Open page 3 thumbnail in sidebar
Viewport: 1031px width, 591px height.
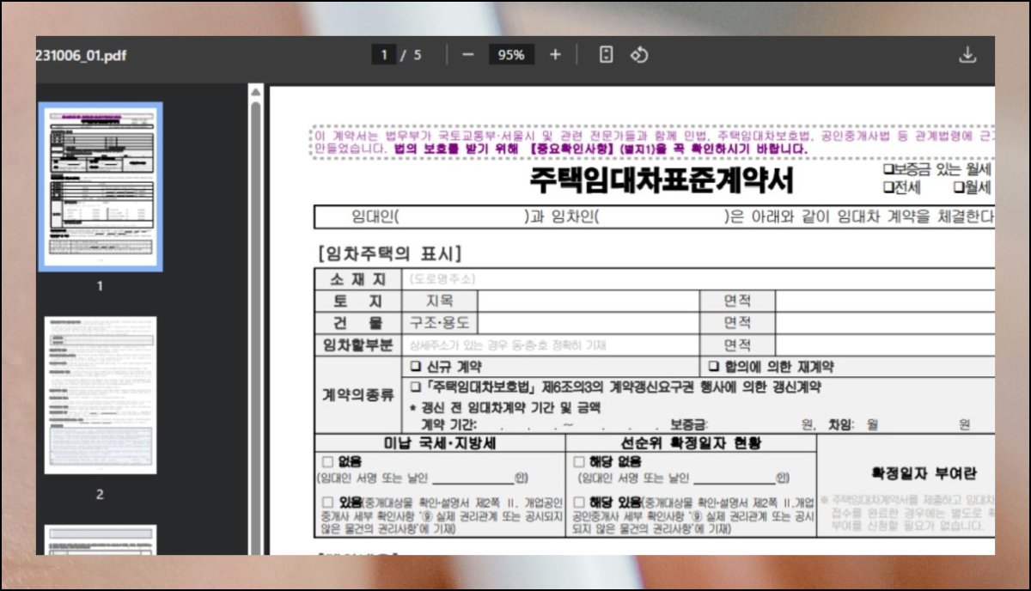pos(100,539)
